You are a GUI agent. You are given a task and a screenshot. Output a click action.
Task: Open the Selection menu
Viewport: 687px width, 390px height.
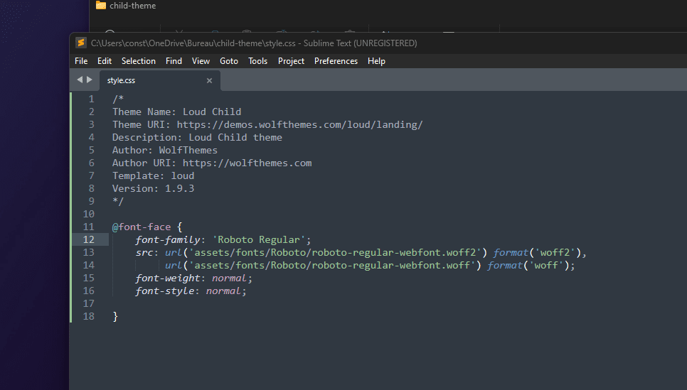point(139,61)
